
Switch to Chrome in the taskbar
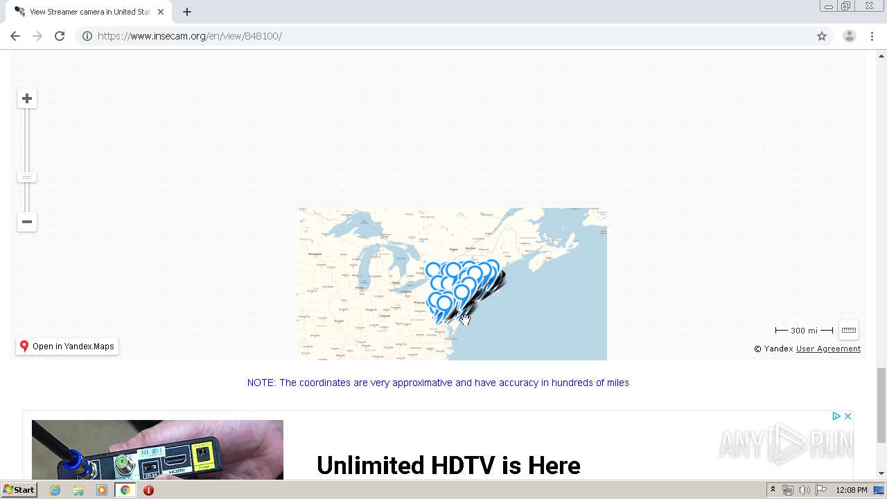click(125, 490)
